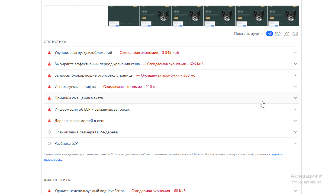Screen dimensions: 322x194
Task: Expand 'Запросы, блокирующие отрисовку страницы' chevron
Action: (295, 75)
